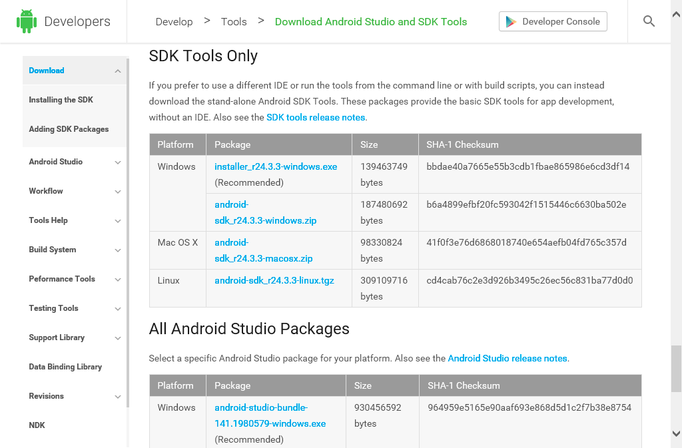
Task: Click the Developers site title
Action: pos(77,21)
